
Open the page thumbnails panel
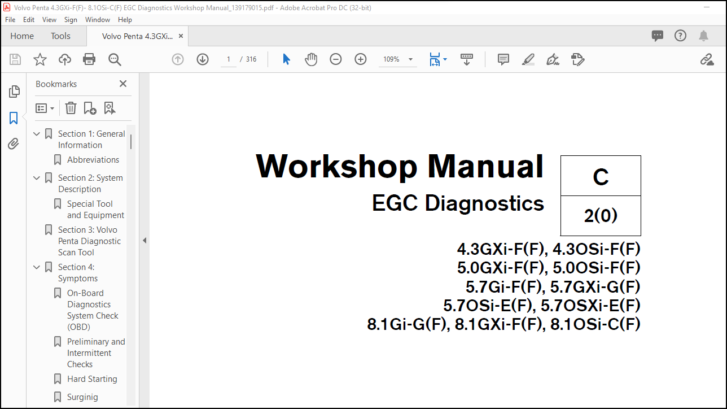(x=14, y=91)
